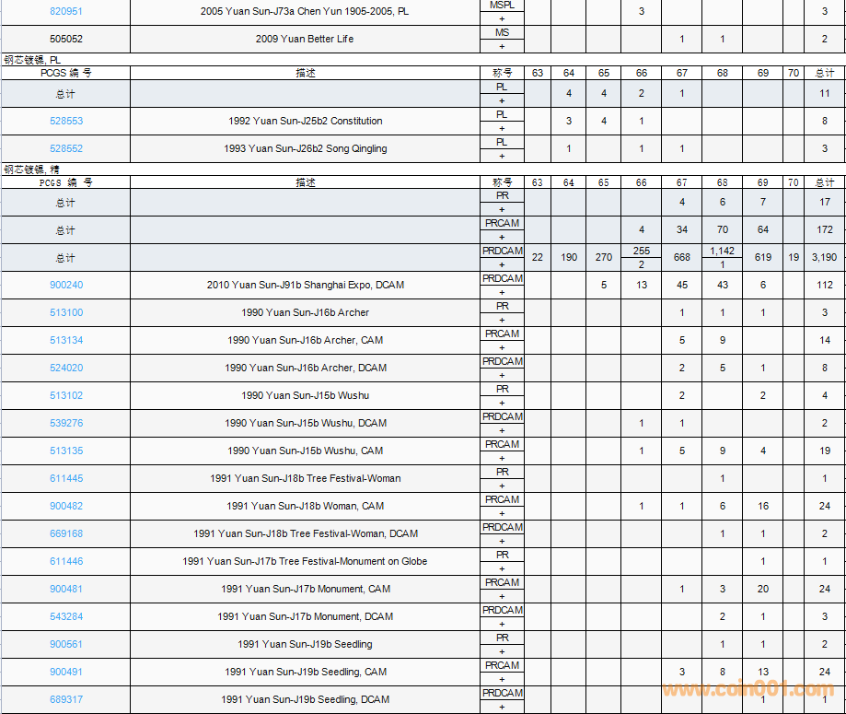Open the 900240 Shanghai Expo entry
This screenshot has width=846, height=714.
65,285
